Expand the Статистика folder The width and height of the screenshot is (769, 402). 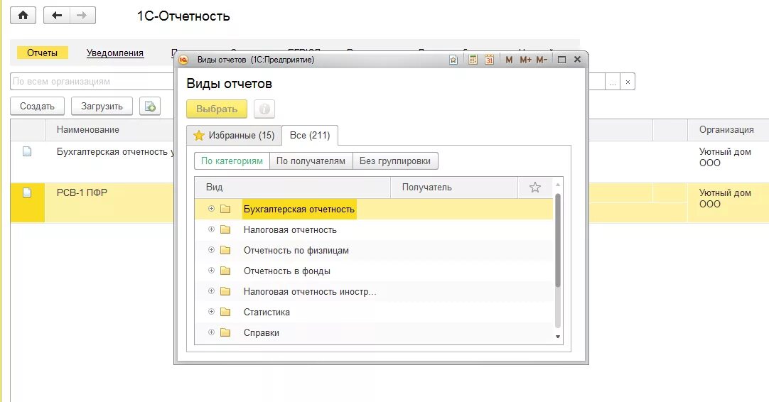[211, 311]
